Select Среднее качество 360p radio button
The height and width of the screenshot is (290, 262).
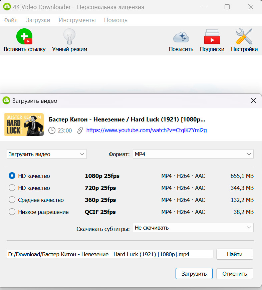12,200
